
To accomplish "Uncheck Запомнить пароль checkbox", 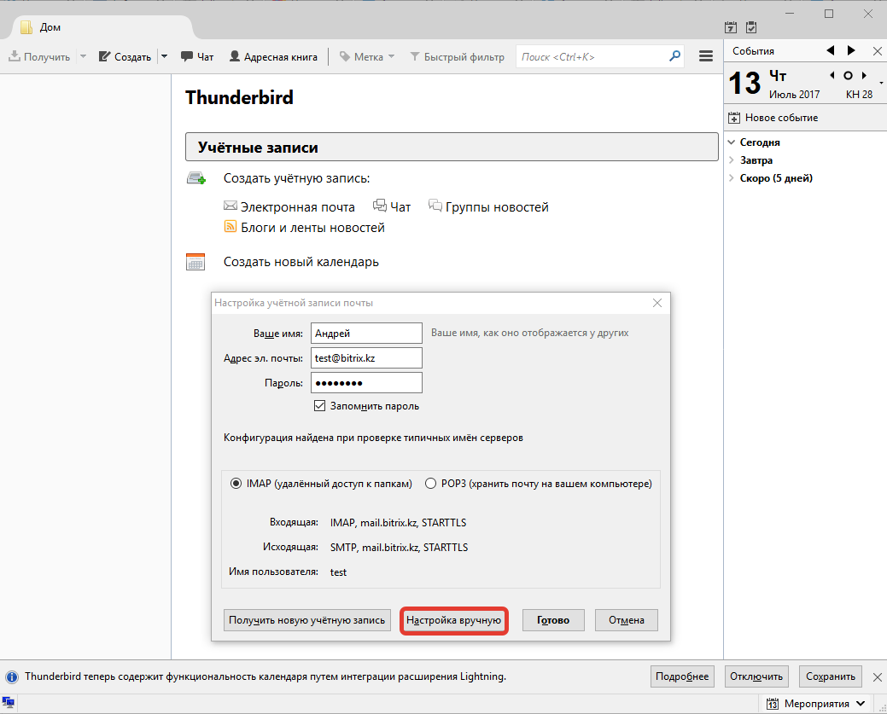I will tap(319, 406).
